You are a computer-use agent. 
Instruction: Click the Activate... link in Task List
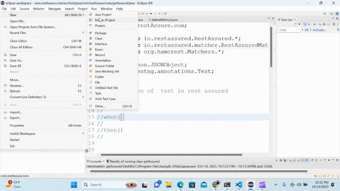pyautogui.click(x=319, y=30)
